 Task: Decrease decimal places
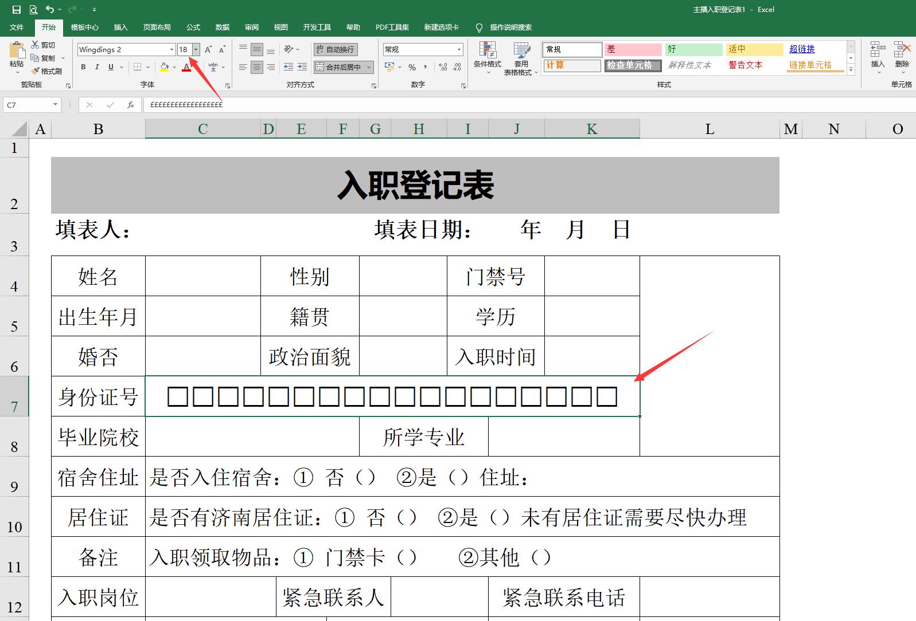click(457, 67)
